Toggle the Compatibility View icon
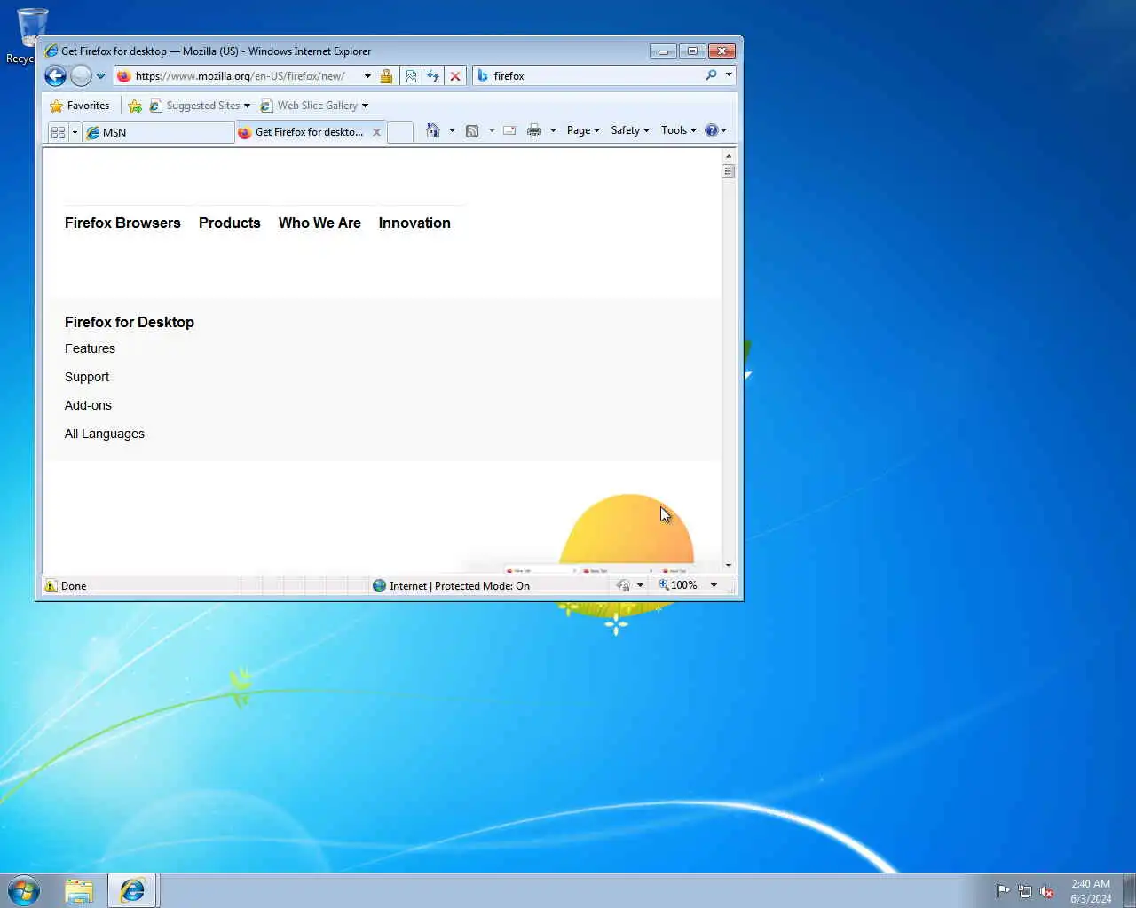The height and width of the screenshot is (908, 1136). click(411, 76)
